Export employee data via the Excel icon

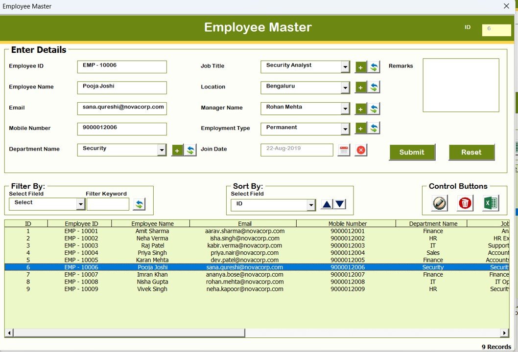point(490,202)
